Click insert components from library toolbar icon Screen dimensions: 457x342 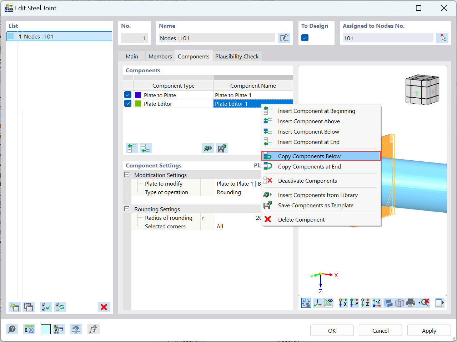tap(208, 148)
